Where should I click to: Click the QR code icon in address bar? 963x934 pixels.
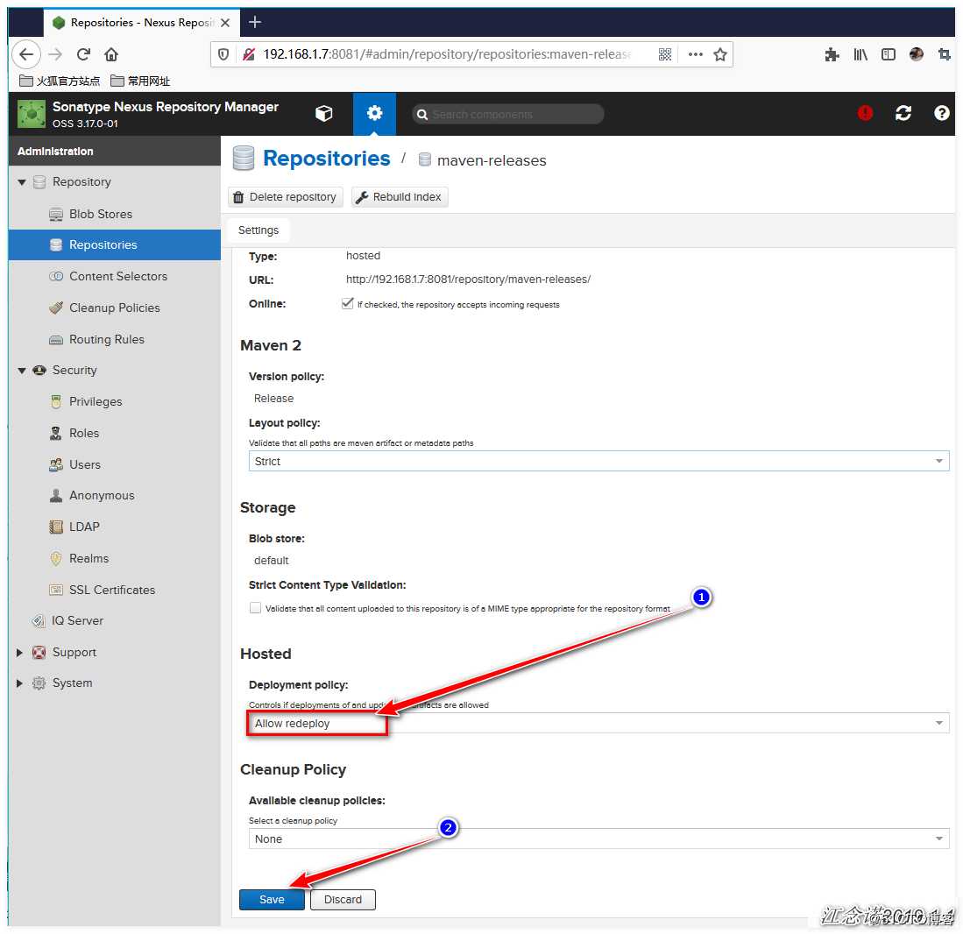click(664, 54)
